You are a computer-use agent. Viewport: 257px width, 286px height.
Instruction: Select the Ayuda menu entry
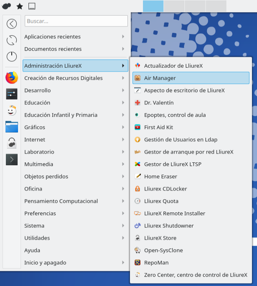click(x=75, y=250)
